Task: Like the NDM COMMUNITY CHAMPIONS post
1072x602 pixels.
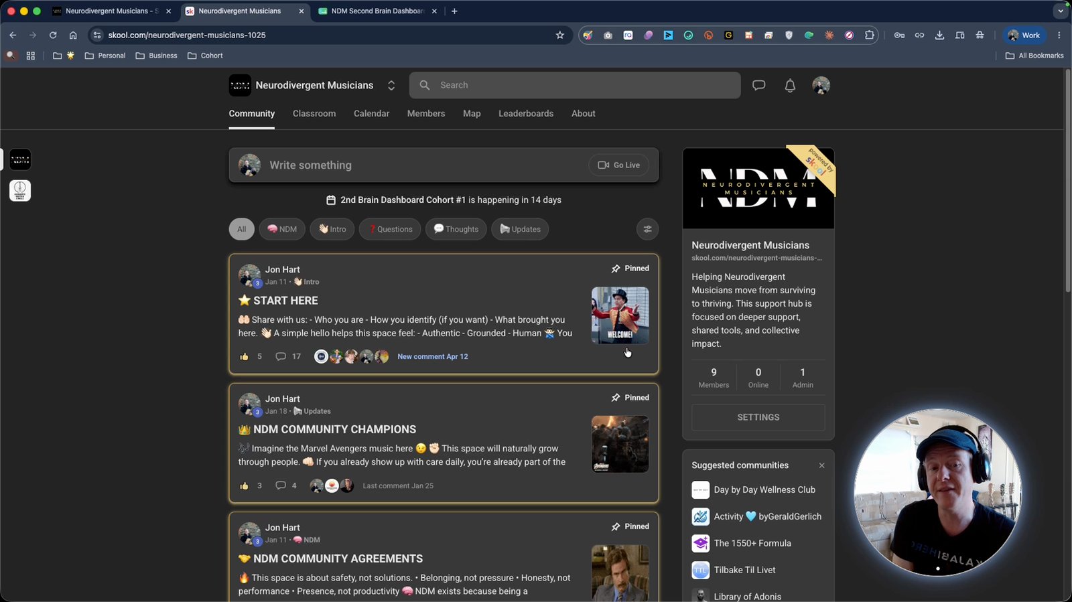Action: 244,485
